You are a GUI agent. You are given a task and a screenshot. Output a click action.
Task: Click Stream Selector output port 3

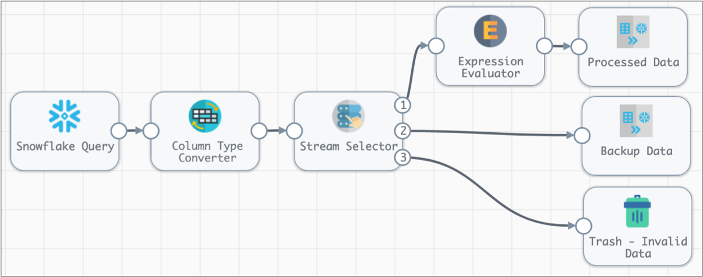[x=403, y=158]
